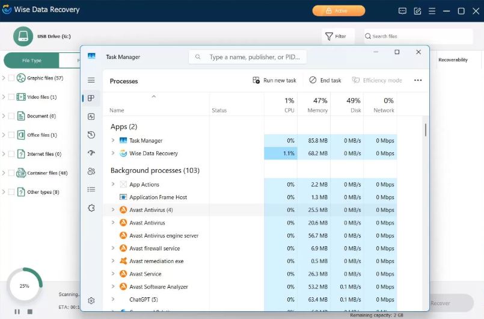Click Recoverability column header
The height and width of the screenshot is (319, 484).
click(453, 60)
